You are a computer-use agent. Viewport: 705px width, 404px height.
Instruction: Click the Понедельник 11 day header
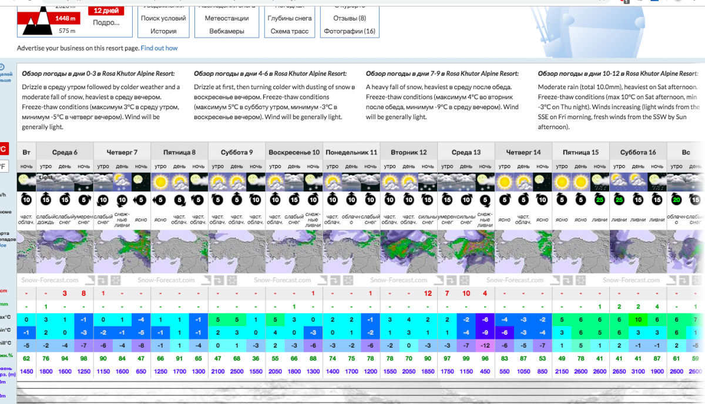(352, 152)
